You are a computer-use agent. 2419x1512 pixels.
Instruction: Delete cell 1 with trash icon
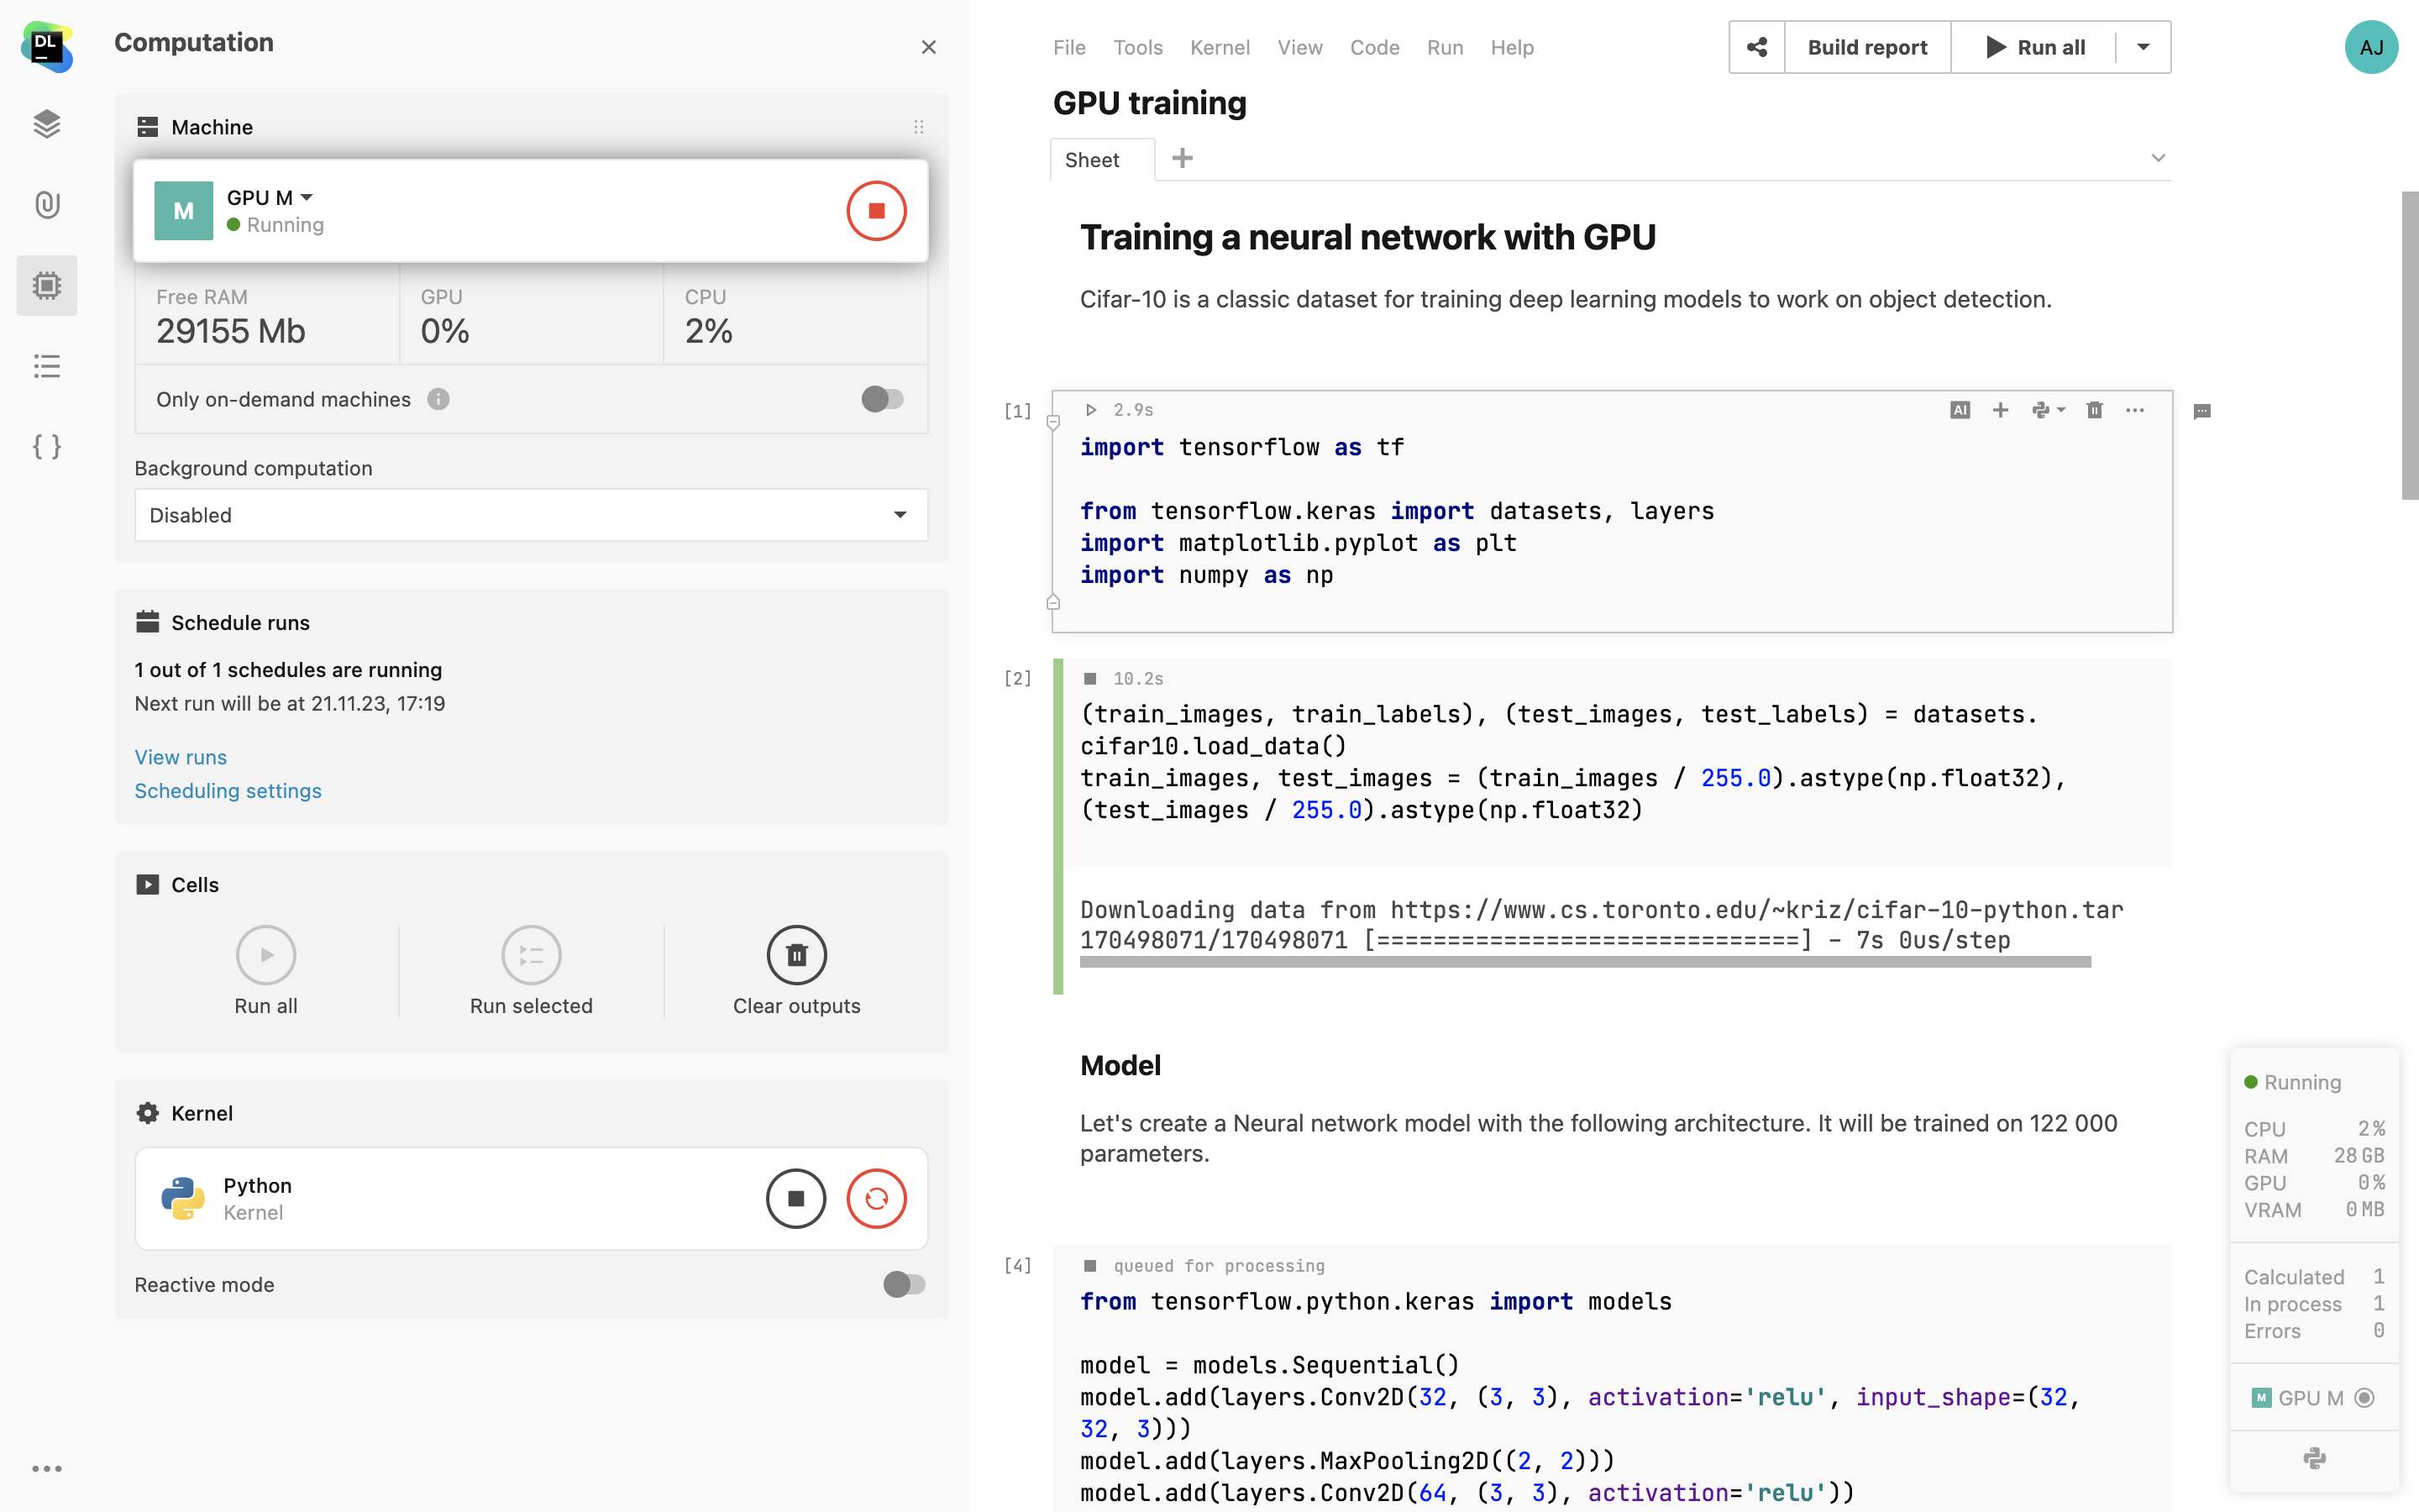2094,410
